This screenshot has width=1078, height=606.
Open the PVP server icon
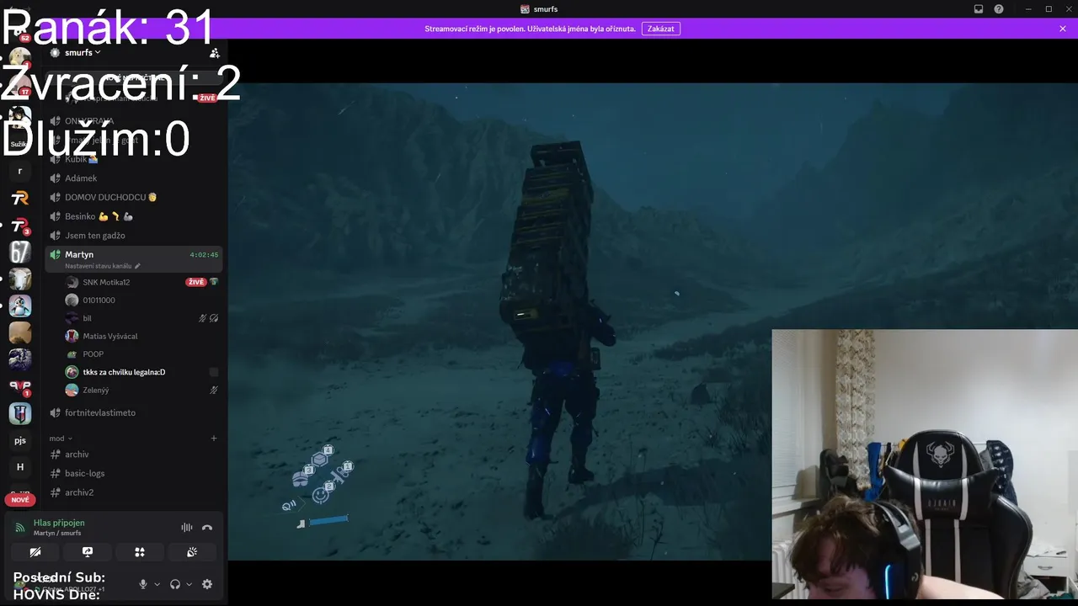pyautogui.click(x=20, y=386)
